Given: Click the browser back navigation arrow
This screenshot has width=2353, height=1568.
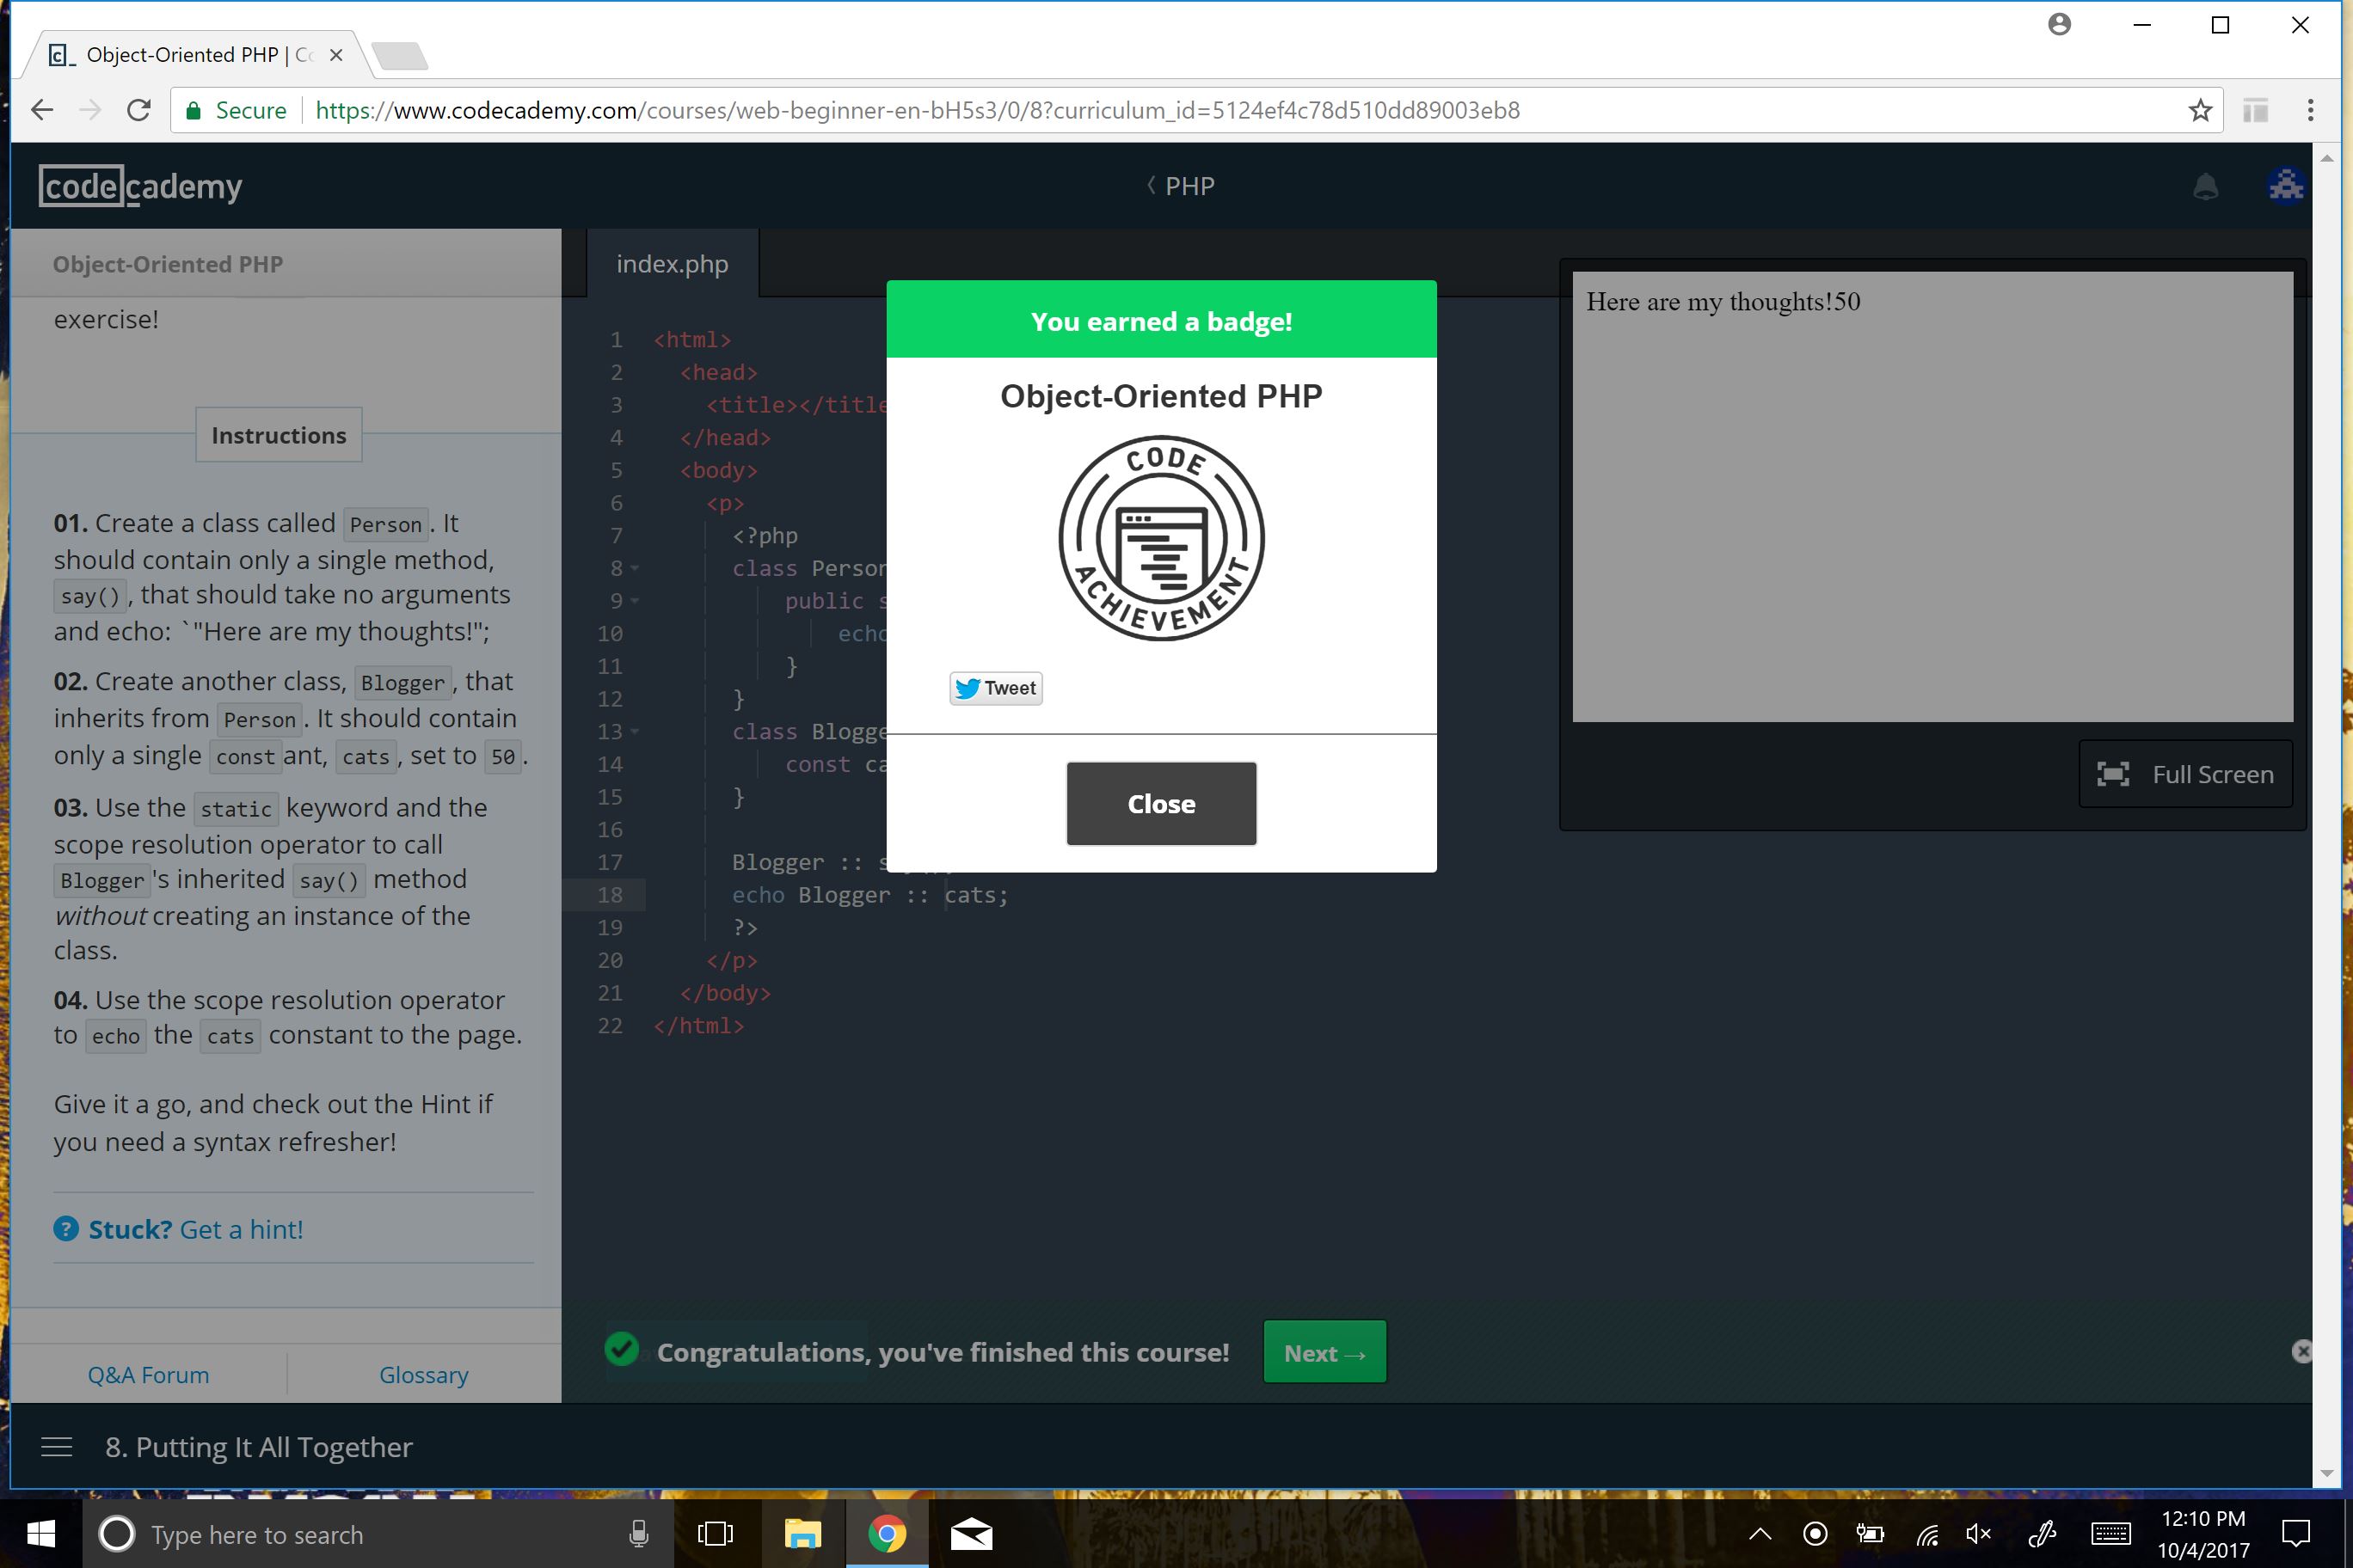Looking at the screenshot, I should 40,110.
